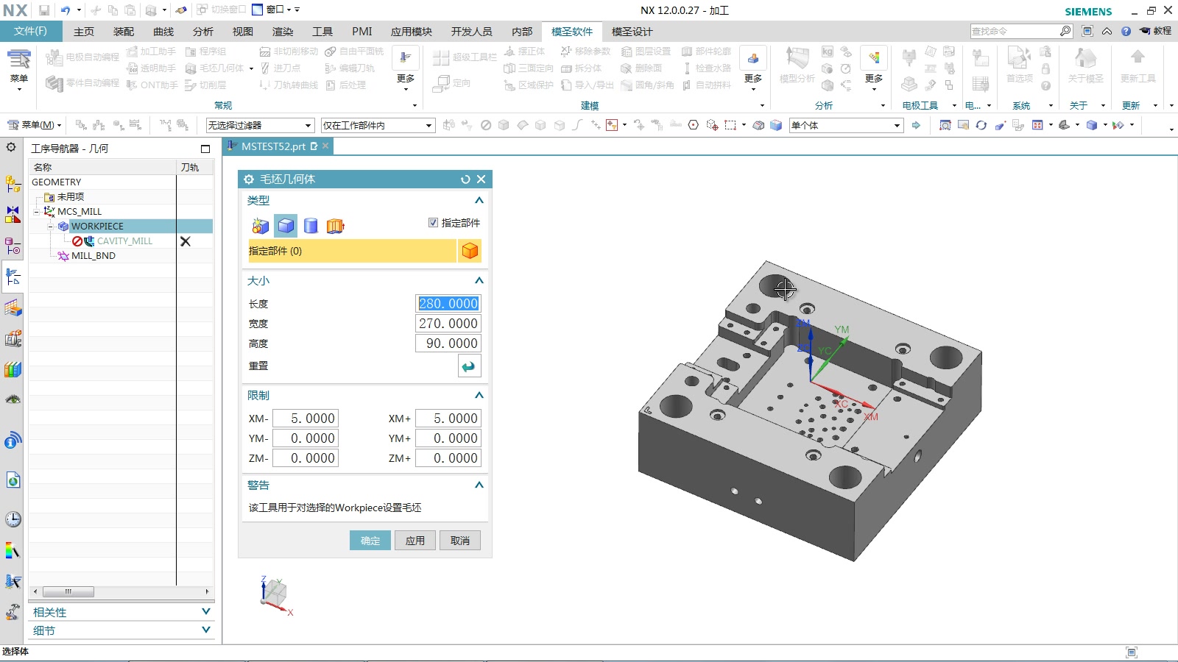Open the 仅在工作部件内 dropdown
1178x662 pixels.
click(378, 126)
